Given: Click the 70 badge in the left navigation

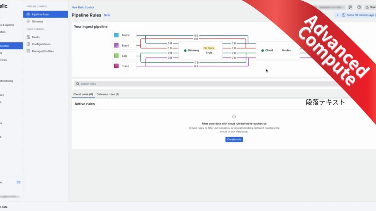Looking at the screenshot, I should pos(18,182).
